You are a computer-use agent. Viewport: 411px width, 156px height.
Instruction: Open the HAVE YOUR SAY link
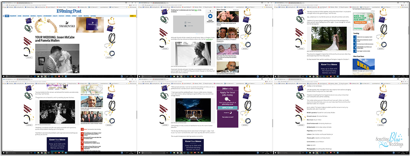(x=210, y=21)
